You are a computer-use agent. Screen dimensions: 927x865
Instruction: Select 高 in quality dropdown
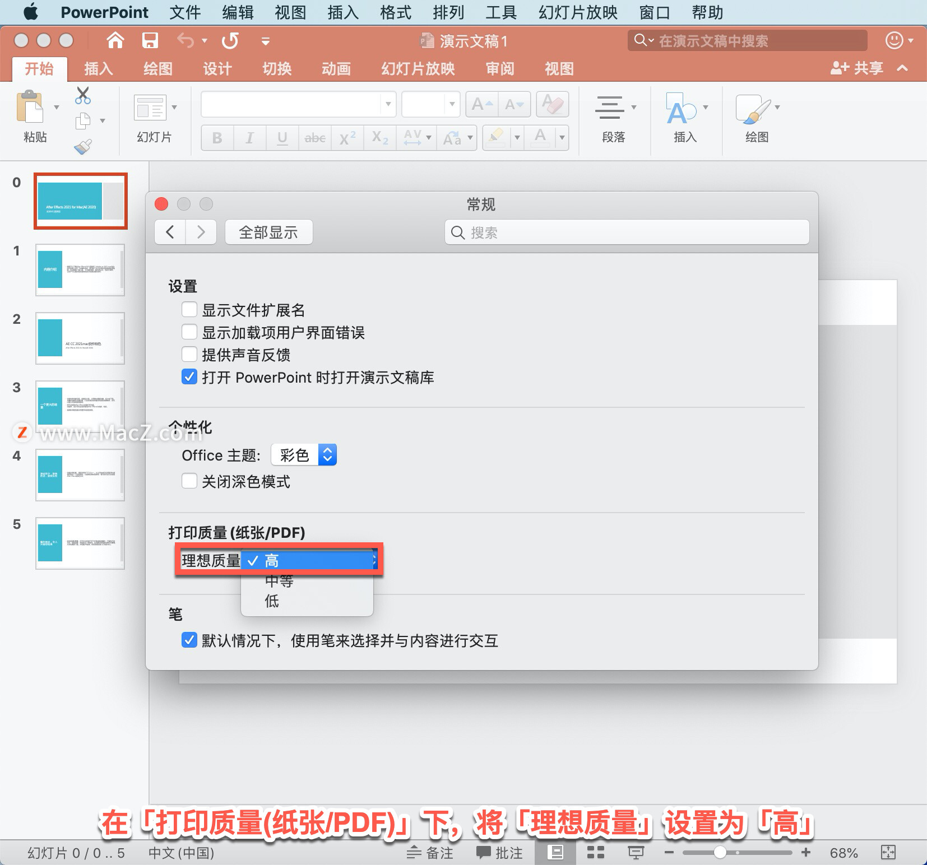(307, 560)
